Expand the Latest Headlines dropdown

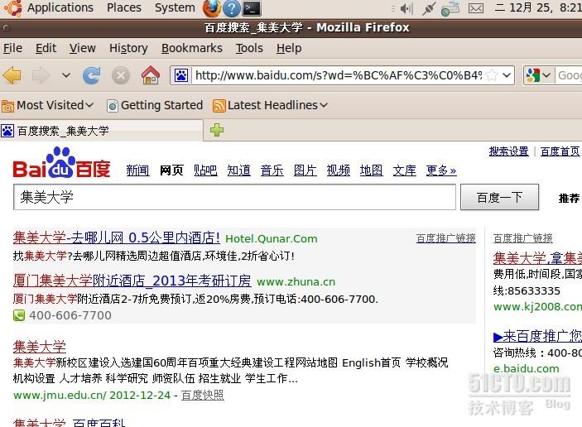[x=324, y=105]
